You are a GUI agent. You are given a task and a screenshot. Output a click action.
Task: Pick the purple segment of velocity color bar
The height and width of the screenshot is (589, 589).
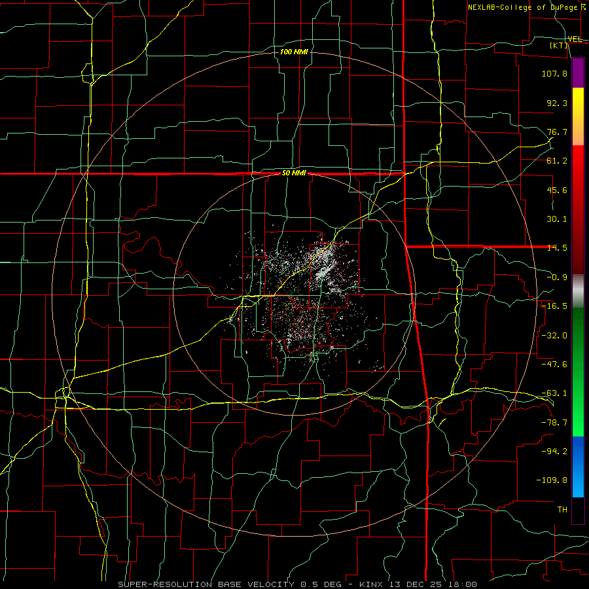tap(578, 73)
